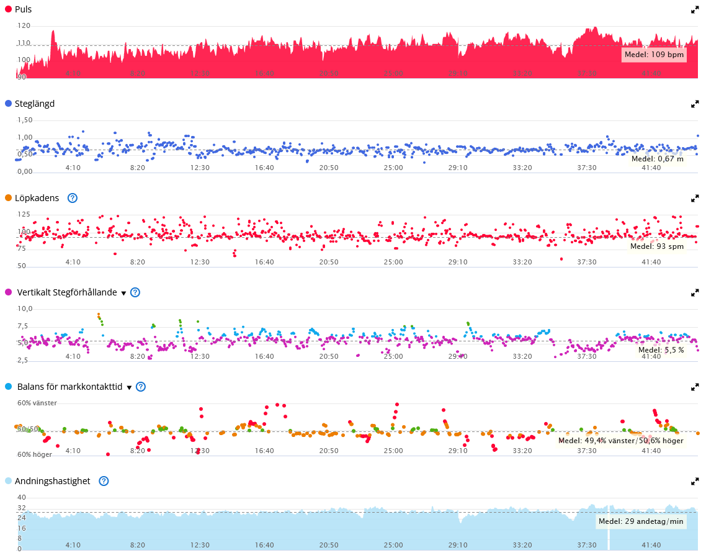The width and height of the screenshot is (706, 558).
Task: Open Balans för markkontakttid metric dropdown arrow
Action: click(x=129, y=388)
